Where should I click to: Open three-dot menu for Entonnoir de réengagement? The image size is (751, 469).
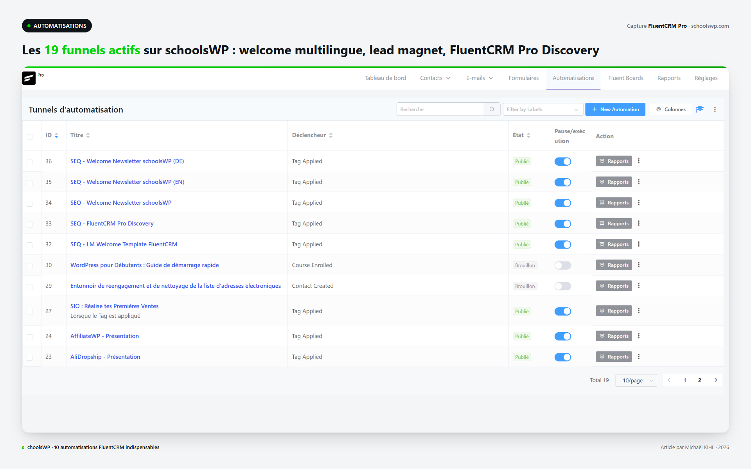(x=638, y=286)
